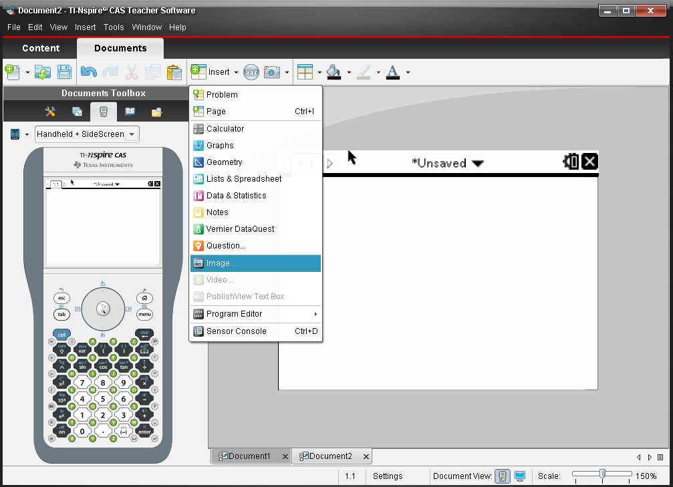Image resolution: width=673 pixels, height=487 pixels.
Task: Click the Text Color A icon
Action: pyautogui.click(x=393, y=72)
